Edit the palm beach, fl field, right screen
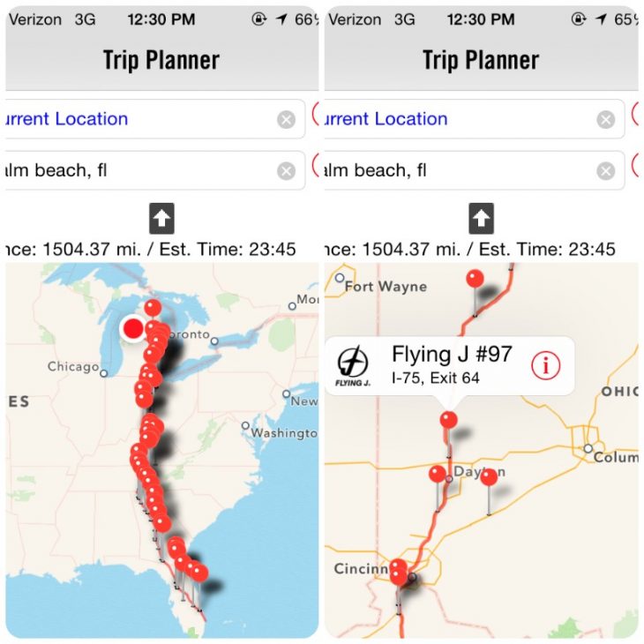Screen dimensions: 644x644 point(475,170)
